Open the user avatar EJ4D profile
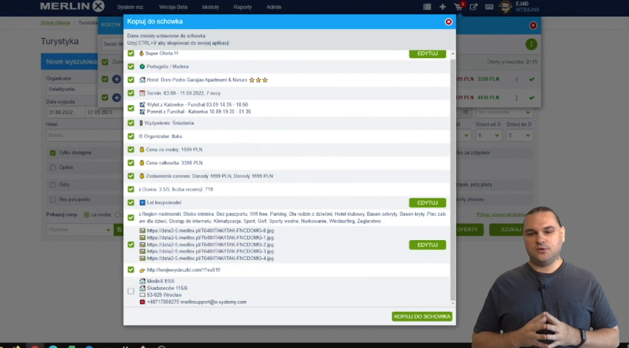Viewport: 629px width, 348px height. point(506,7)
